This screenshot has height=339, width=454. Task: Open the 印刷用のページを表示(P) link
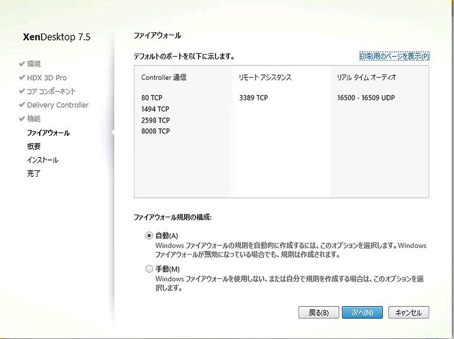pos(394,56)
